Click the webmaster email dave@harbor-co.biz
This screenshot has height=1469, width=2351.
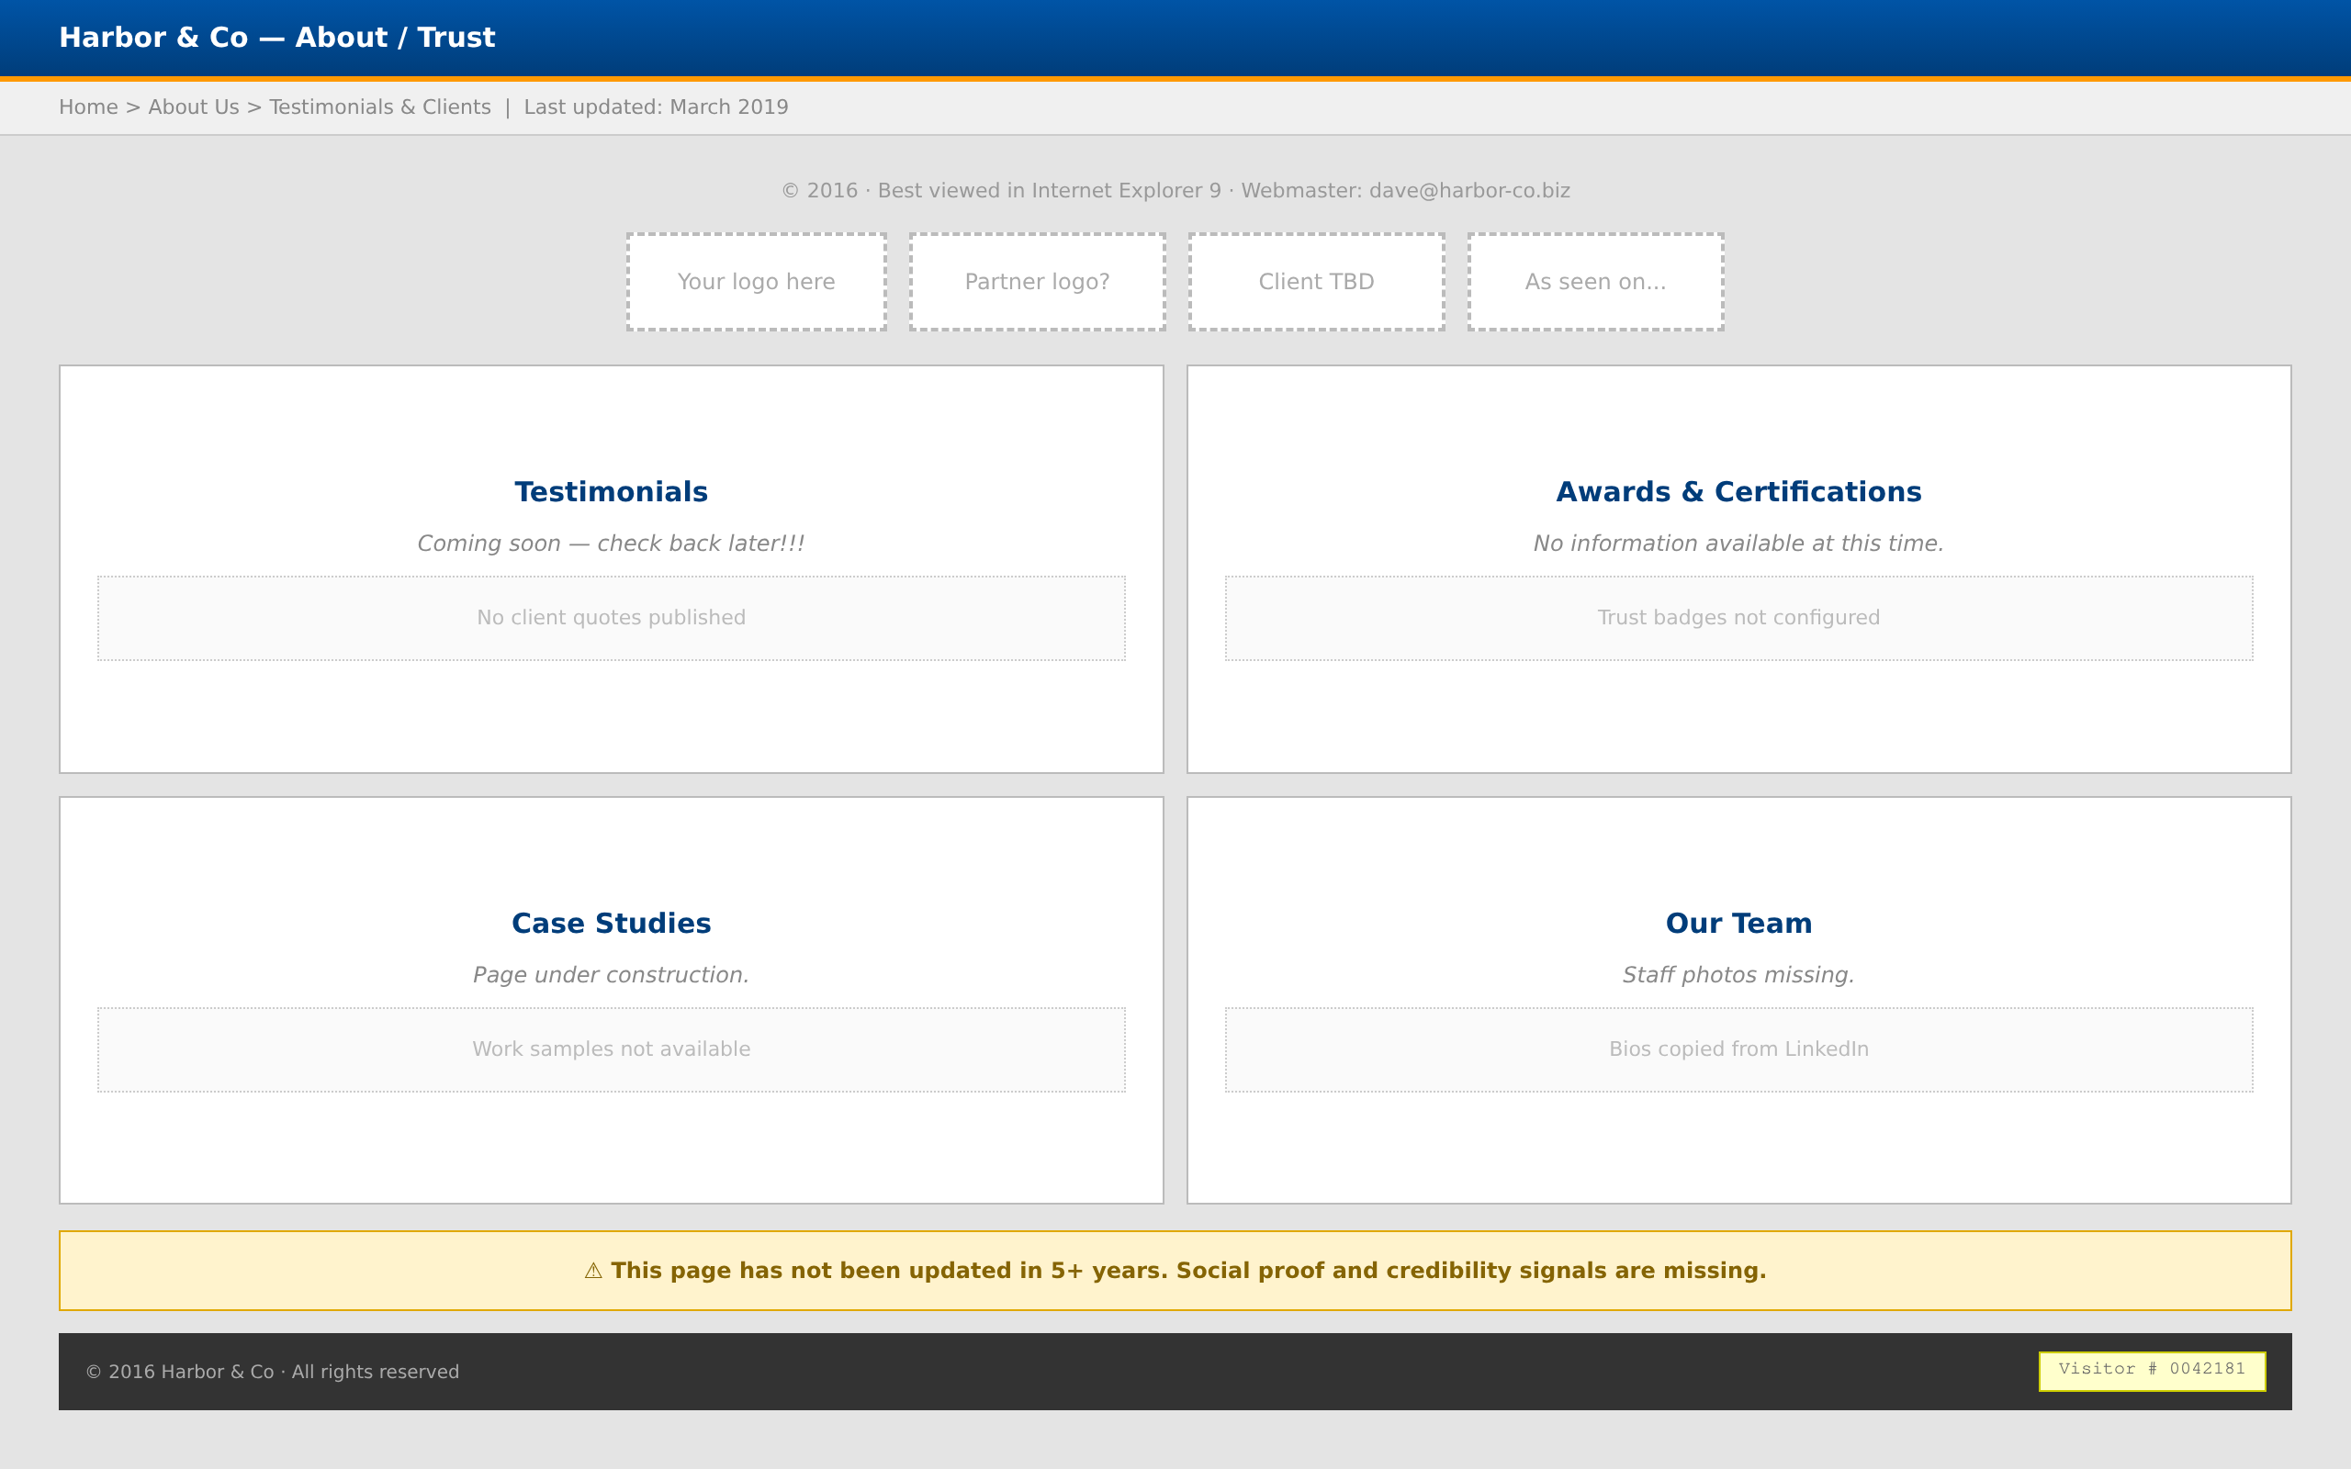[x=1468, y=190]
